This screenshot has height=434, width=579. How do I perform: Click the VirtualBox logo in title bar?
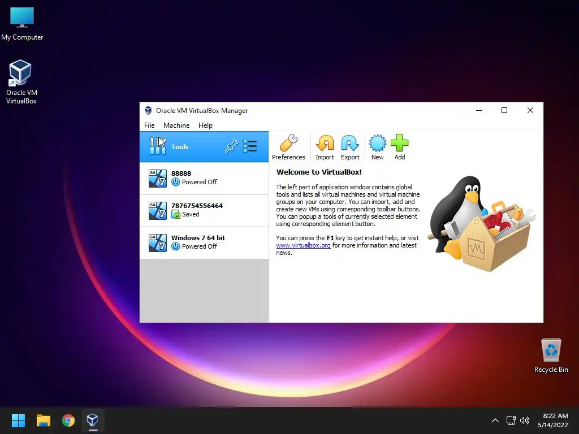[x=149, y=110]
